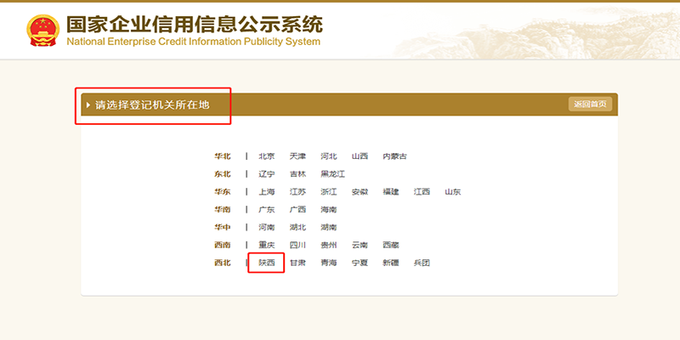Click the 华南 region label
Image resolution: width=680 pixels, height=340 pixels.
click(x=223, y=209)
